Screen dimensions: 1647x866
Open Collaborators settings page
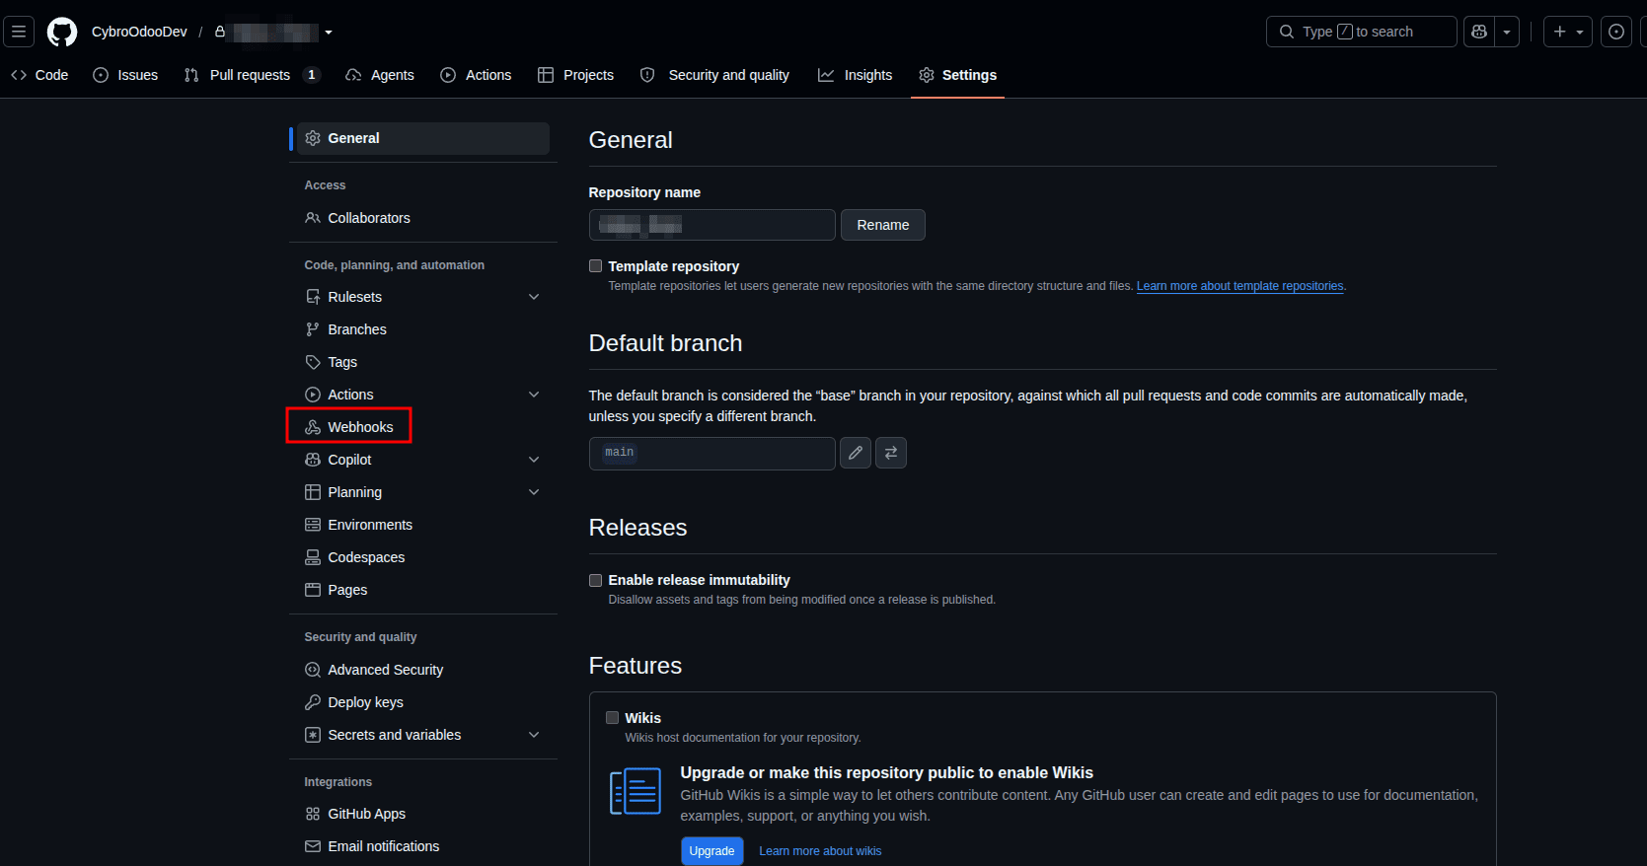[423, 218]
